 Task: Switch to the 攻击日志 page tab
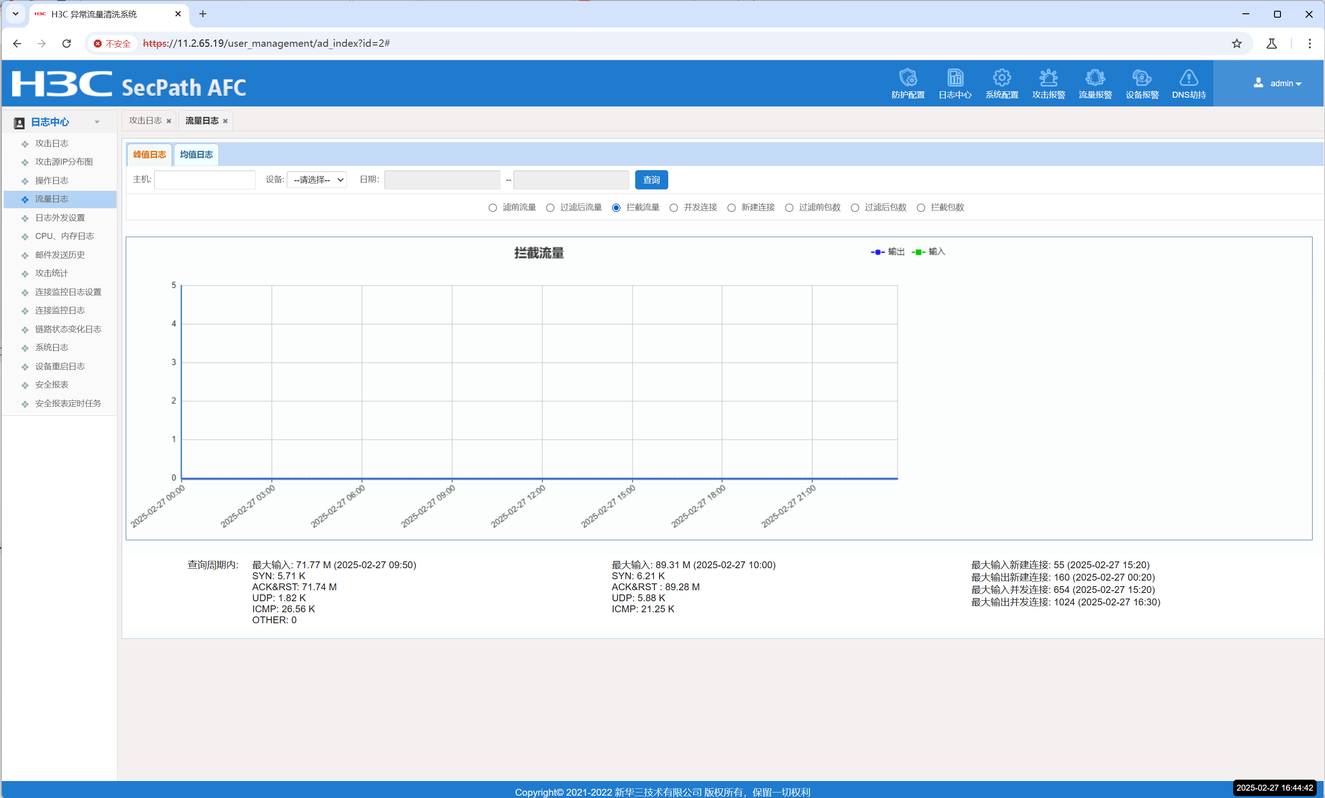(x=145, y=120)
